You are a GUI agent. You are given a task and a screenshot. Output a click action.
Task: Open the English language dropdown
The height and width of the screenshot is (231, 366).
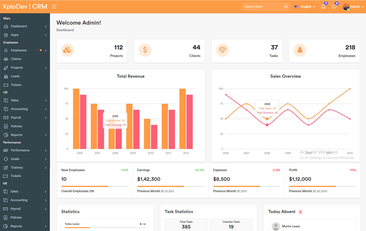[x=305, y=7]
